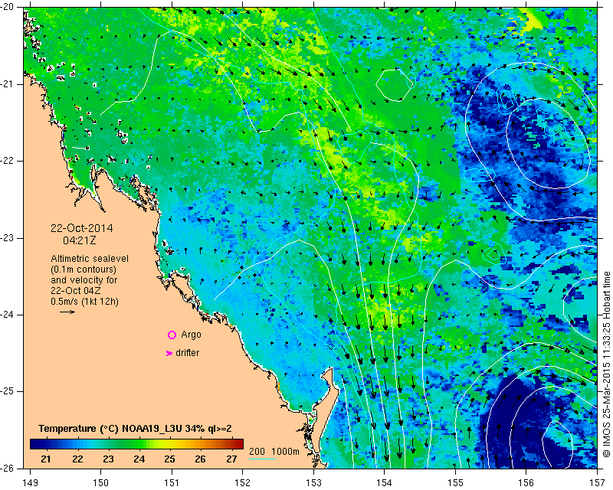Click the latitude axis label "-25"
613x490 pixels.
click(8, 391)
